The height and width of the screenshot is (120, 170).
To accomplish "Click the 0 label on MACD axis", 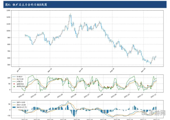I will (x=10, y=110).
